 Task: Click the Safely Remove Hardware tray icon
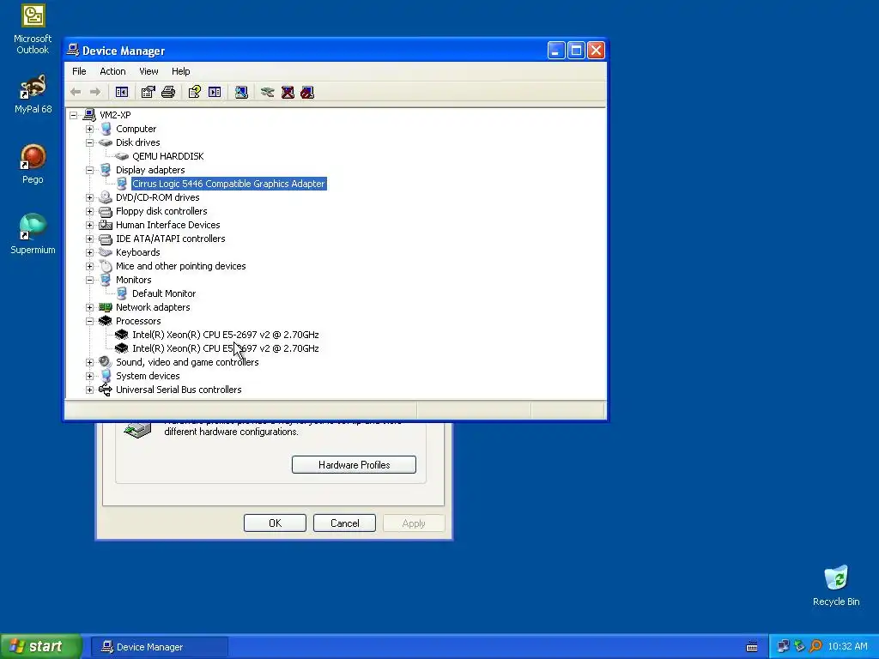pos(799,647)
